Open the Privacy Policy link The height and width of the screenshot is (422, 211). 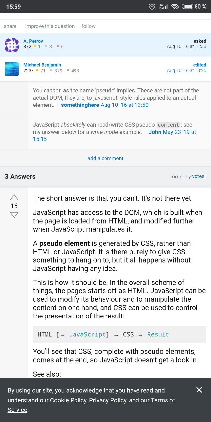click(108, 400)
